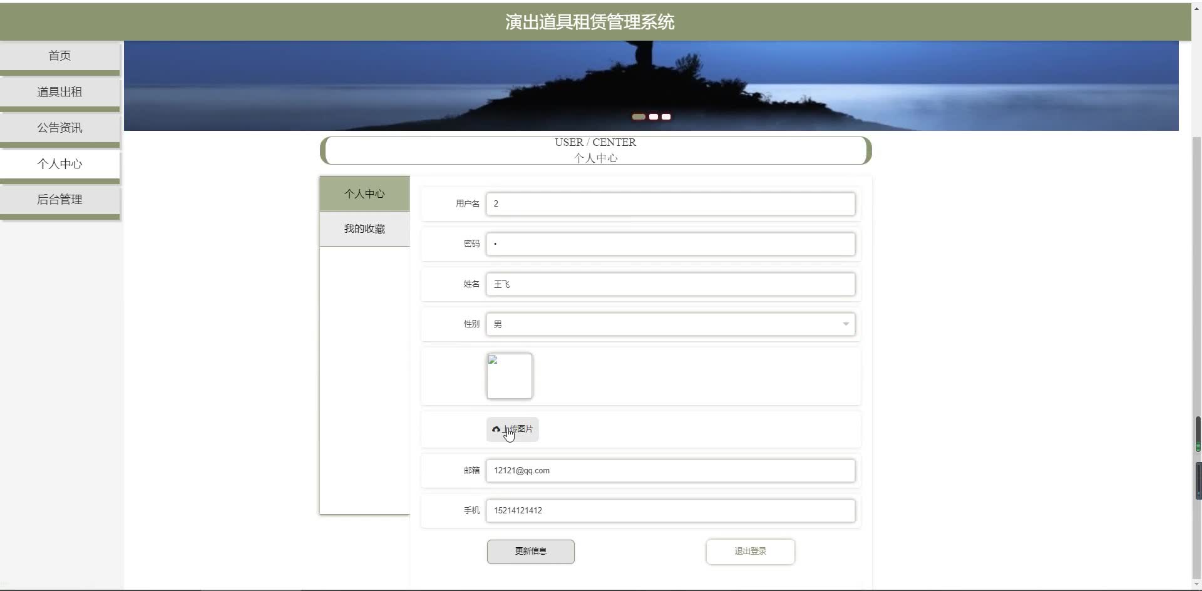Select the rightmost carousel indicator dot

pyautogui.click(x=665, y=116)
